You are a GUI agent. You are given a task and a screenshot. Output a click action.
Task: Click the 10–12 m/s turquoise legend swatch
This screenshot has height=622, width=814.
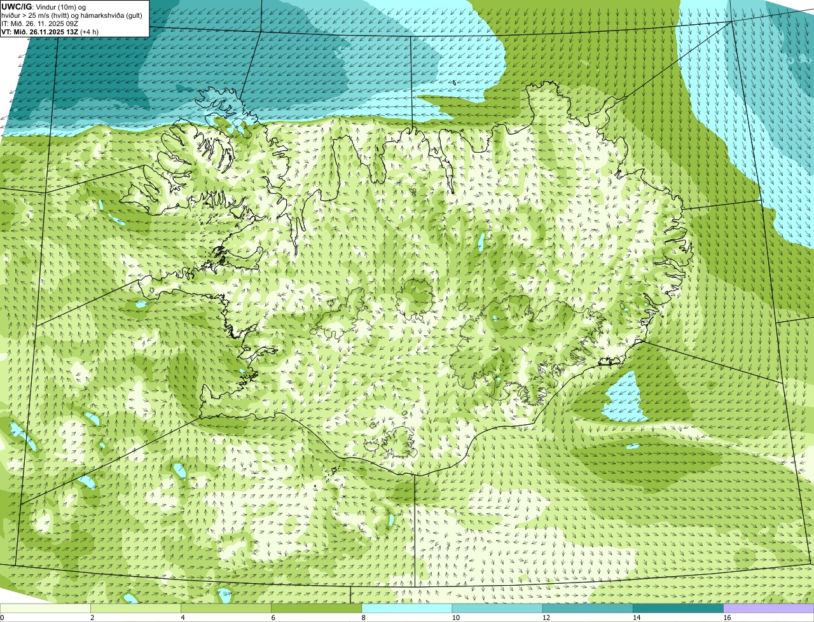coord(497,608)
